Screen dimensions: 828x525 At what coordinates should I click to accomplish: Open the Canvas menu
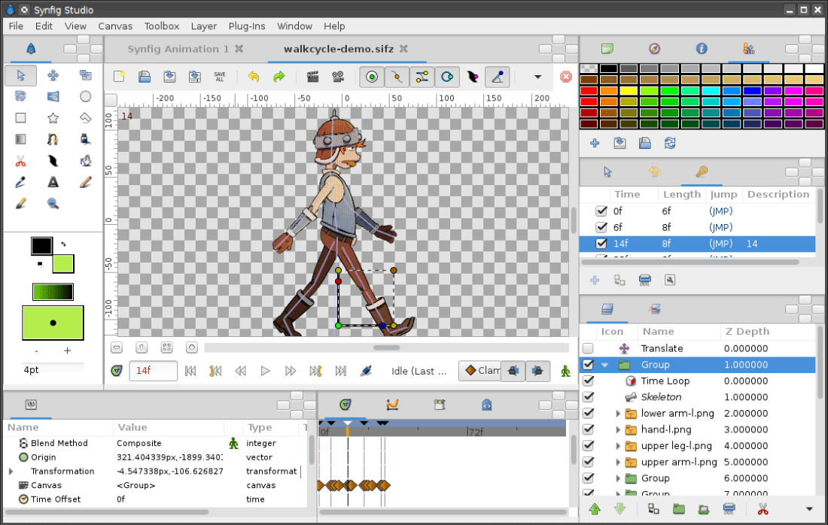pos(115,26)
